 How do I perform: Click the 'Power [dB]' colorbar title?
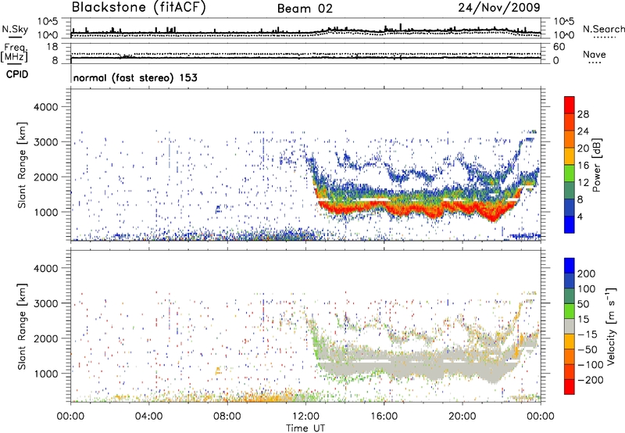click(x=596, y=165)
